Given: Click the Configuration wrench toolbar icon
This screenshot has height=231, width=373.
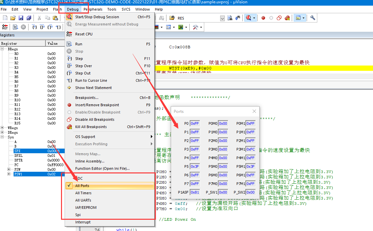Looking at the screenshot, I should [313, 18].
